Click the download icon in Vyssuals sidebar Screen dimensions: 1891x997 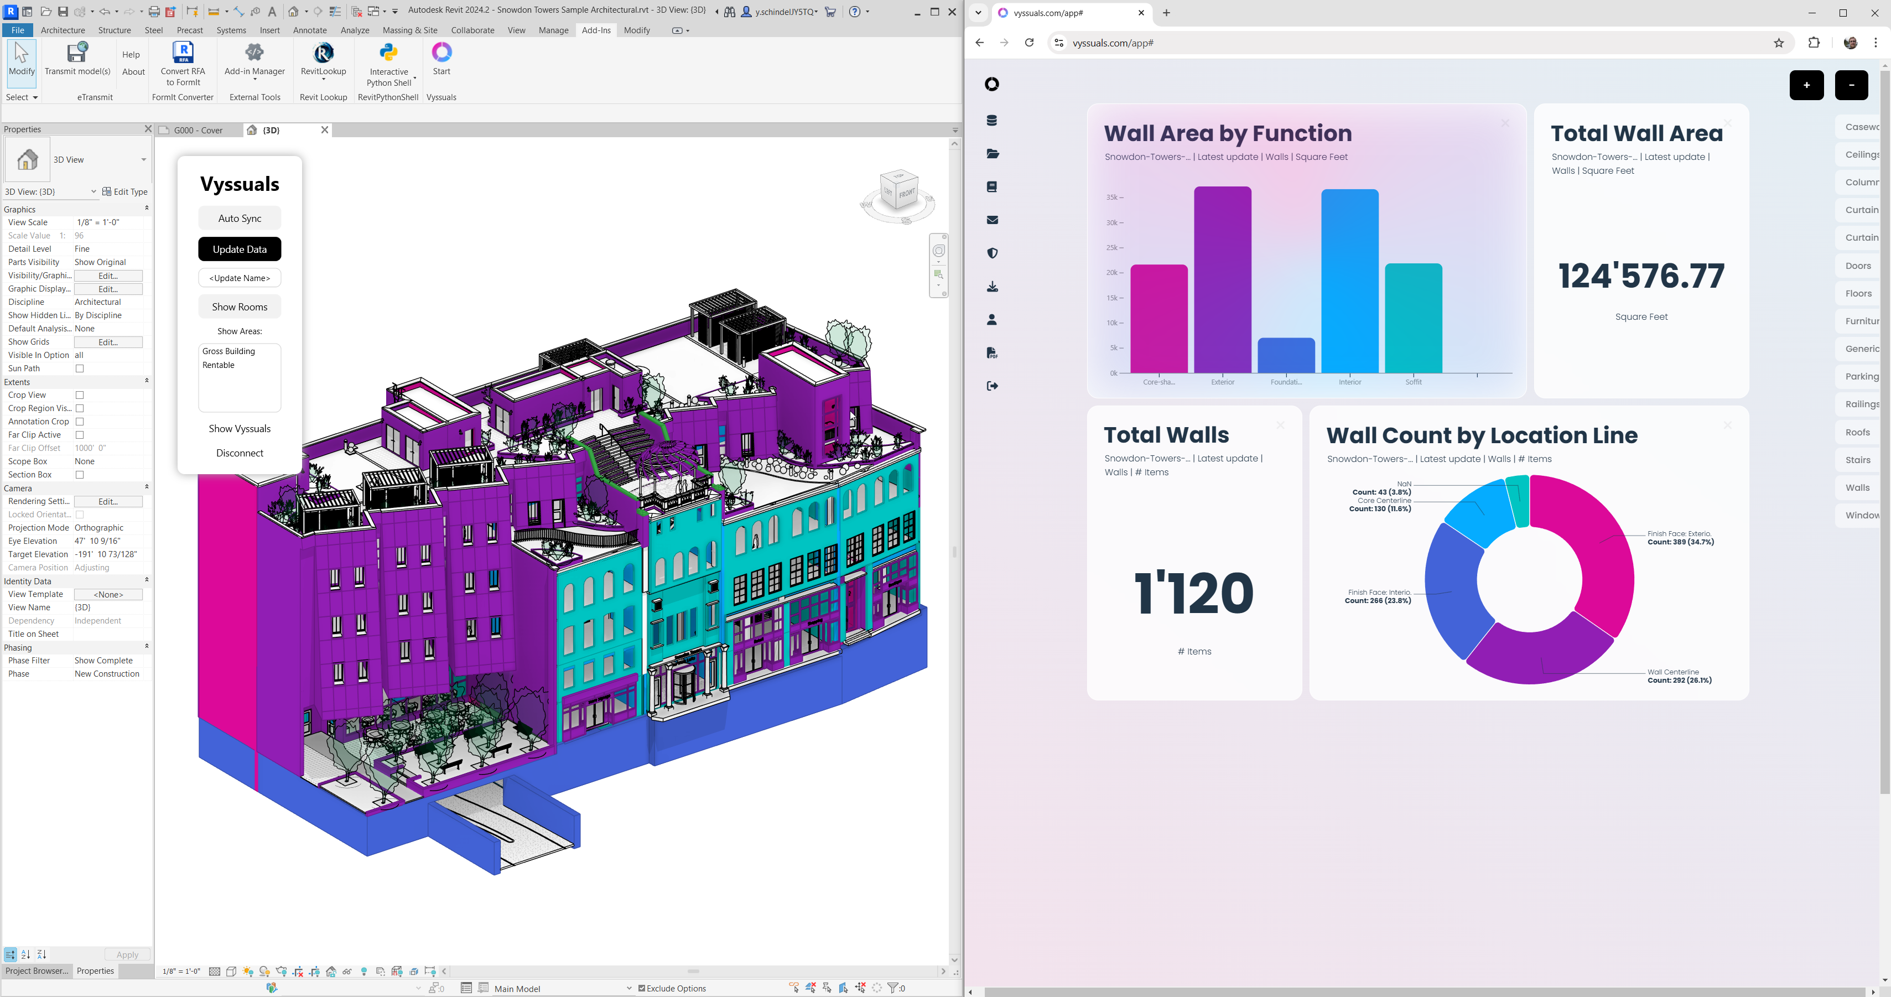pyautogui.click(x=992, y=287)
